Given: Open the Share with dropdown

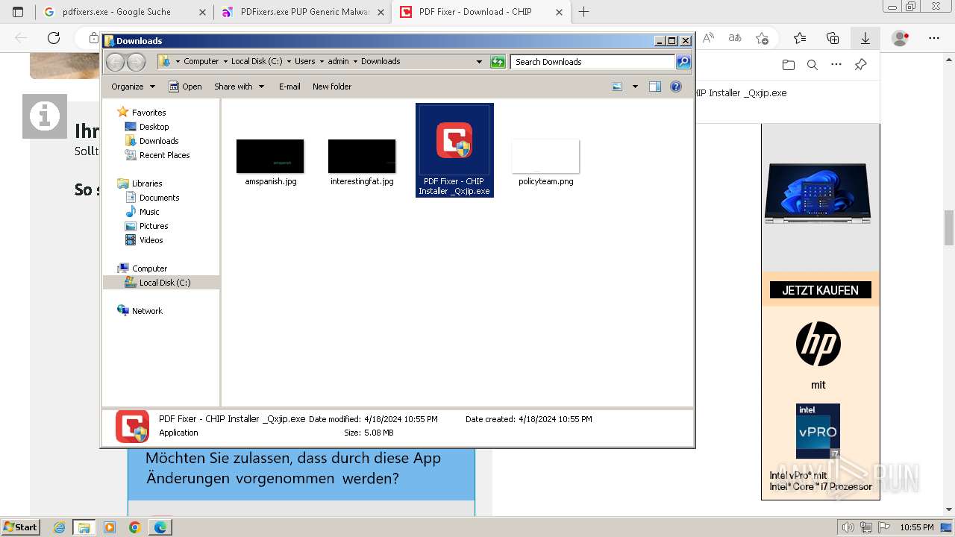Looking at the screenshot, I should click(x=239, y=87).
